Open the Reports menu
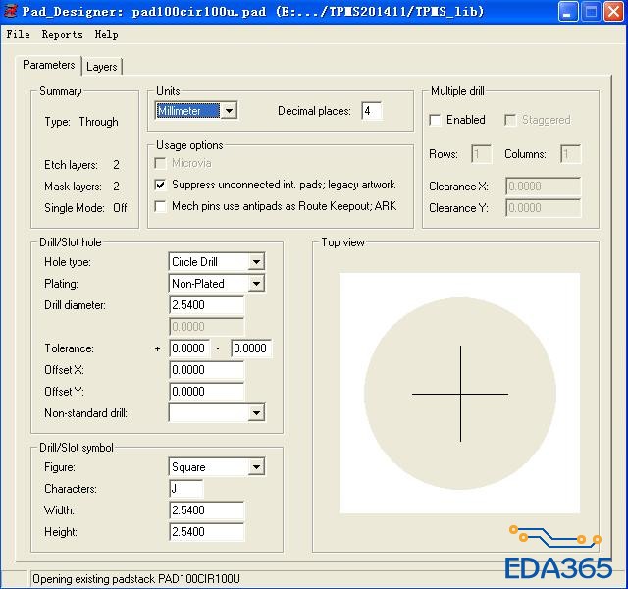 (63, 35)
